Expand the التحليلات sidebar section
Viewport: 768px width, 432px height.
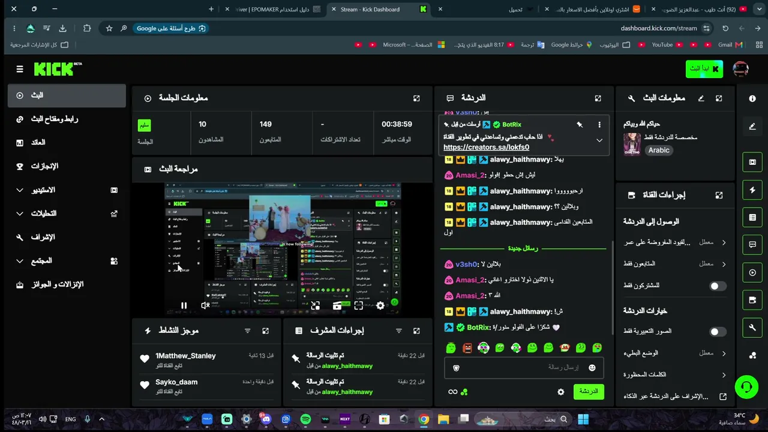(x=67, y=214)
